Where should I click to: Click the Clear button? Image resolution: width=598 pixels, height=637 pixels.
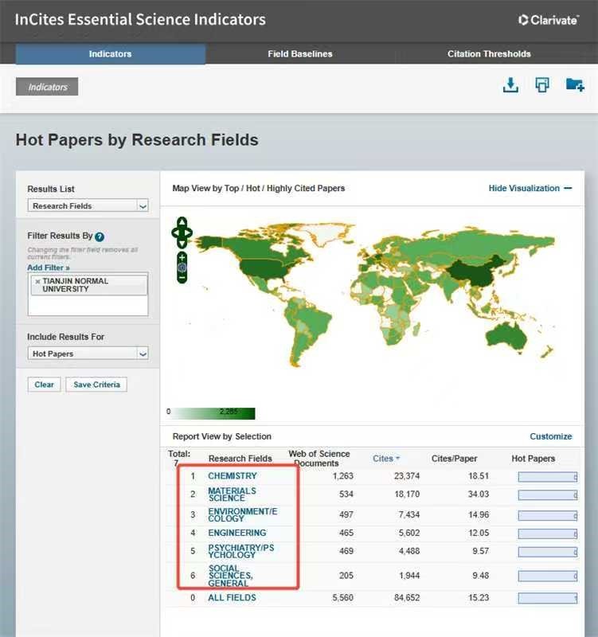44,385
